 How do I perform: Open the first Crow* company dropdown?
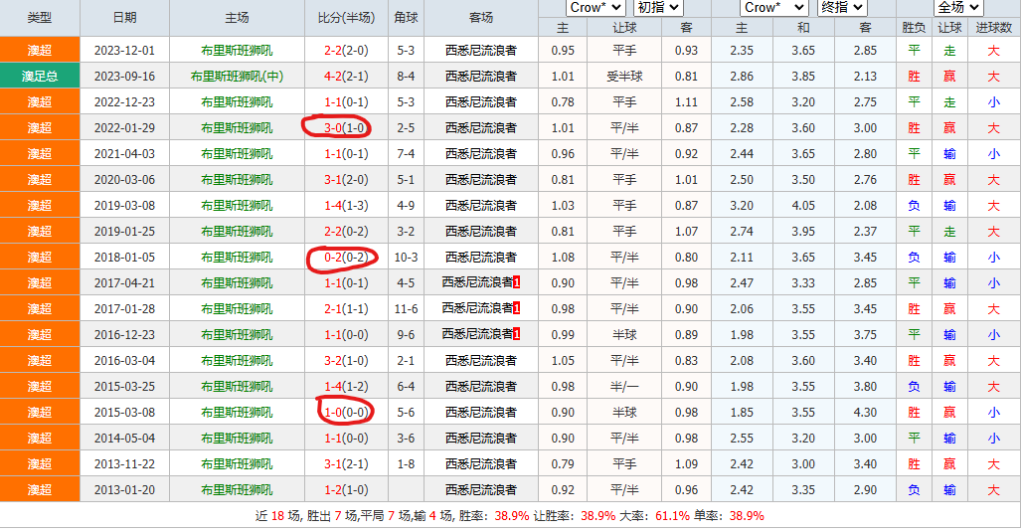596,8
